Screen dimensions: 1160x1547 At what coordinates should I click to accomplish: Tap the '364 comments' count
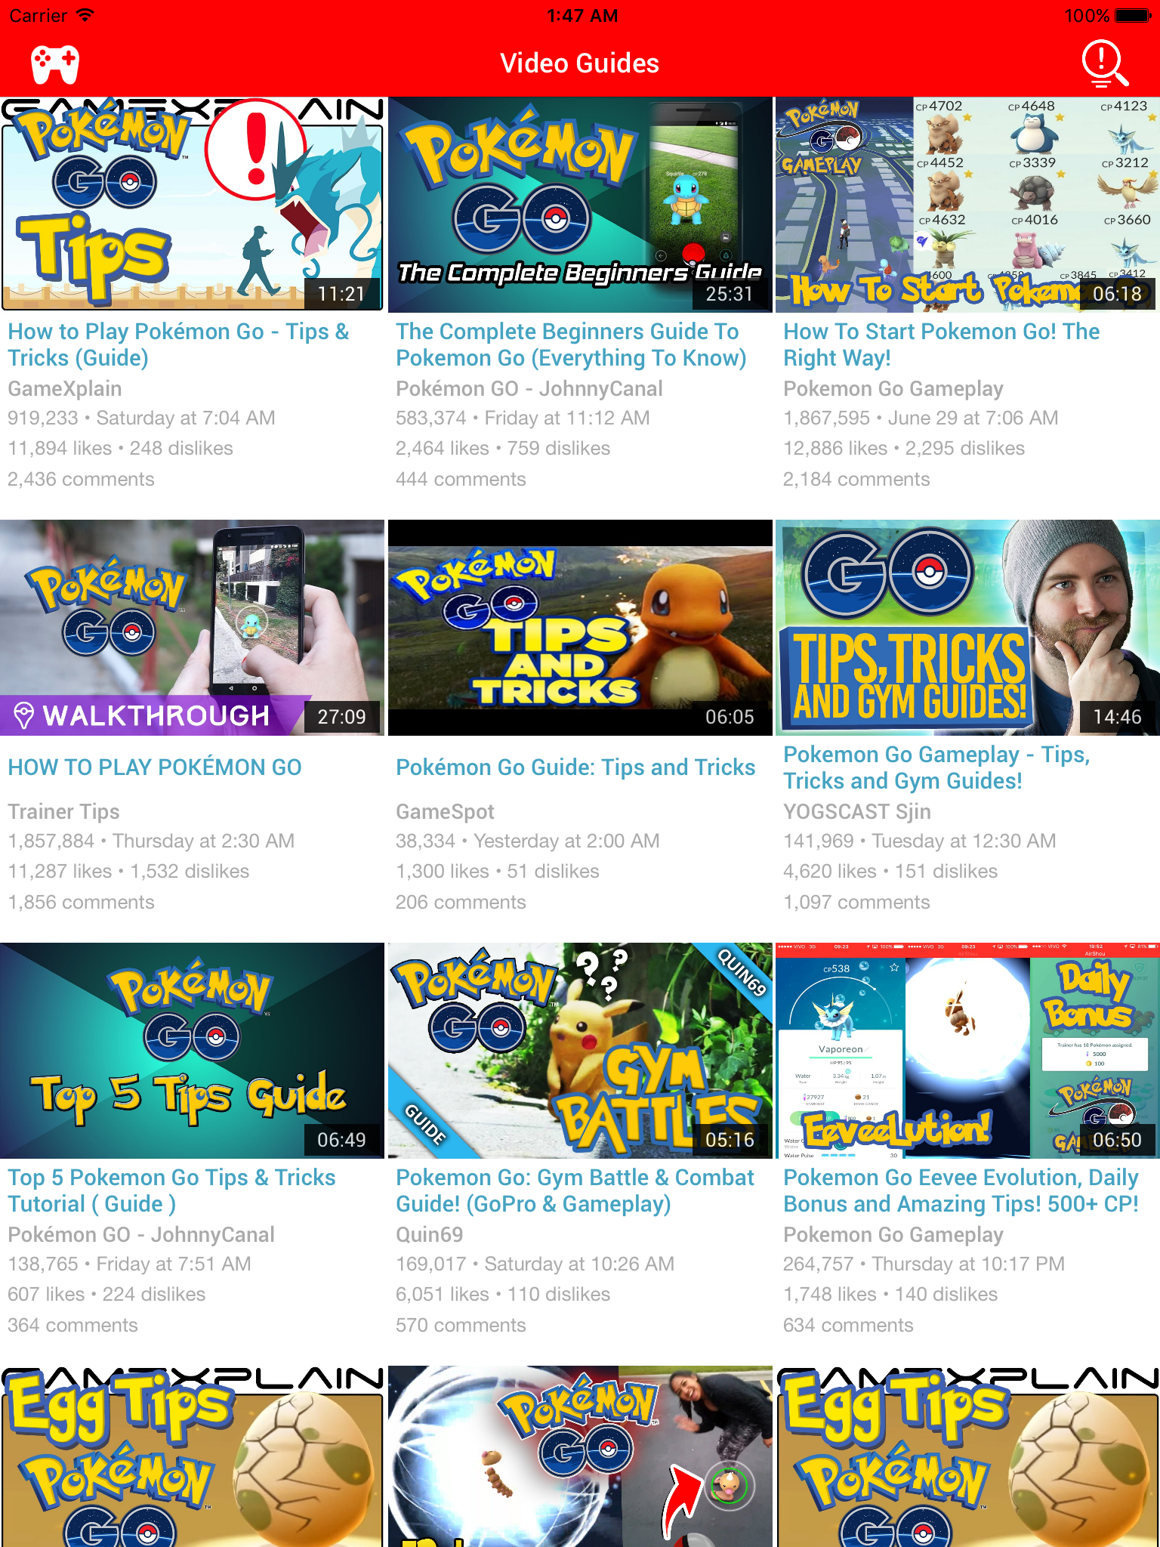click(x=72, y=1326)
